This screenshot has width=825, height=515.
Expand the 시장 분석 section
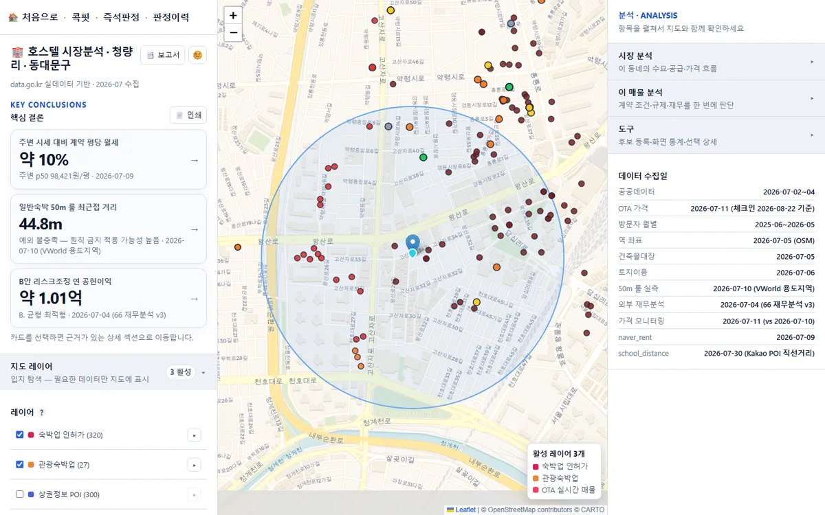click(716, 62)
